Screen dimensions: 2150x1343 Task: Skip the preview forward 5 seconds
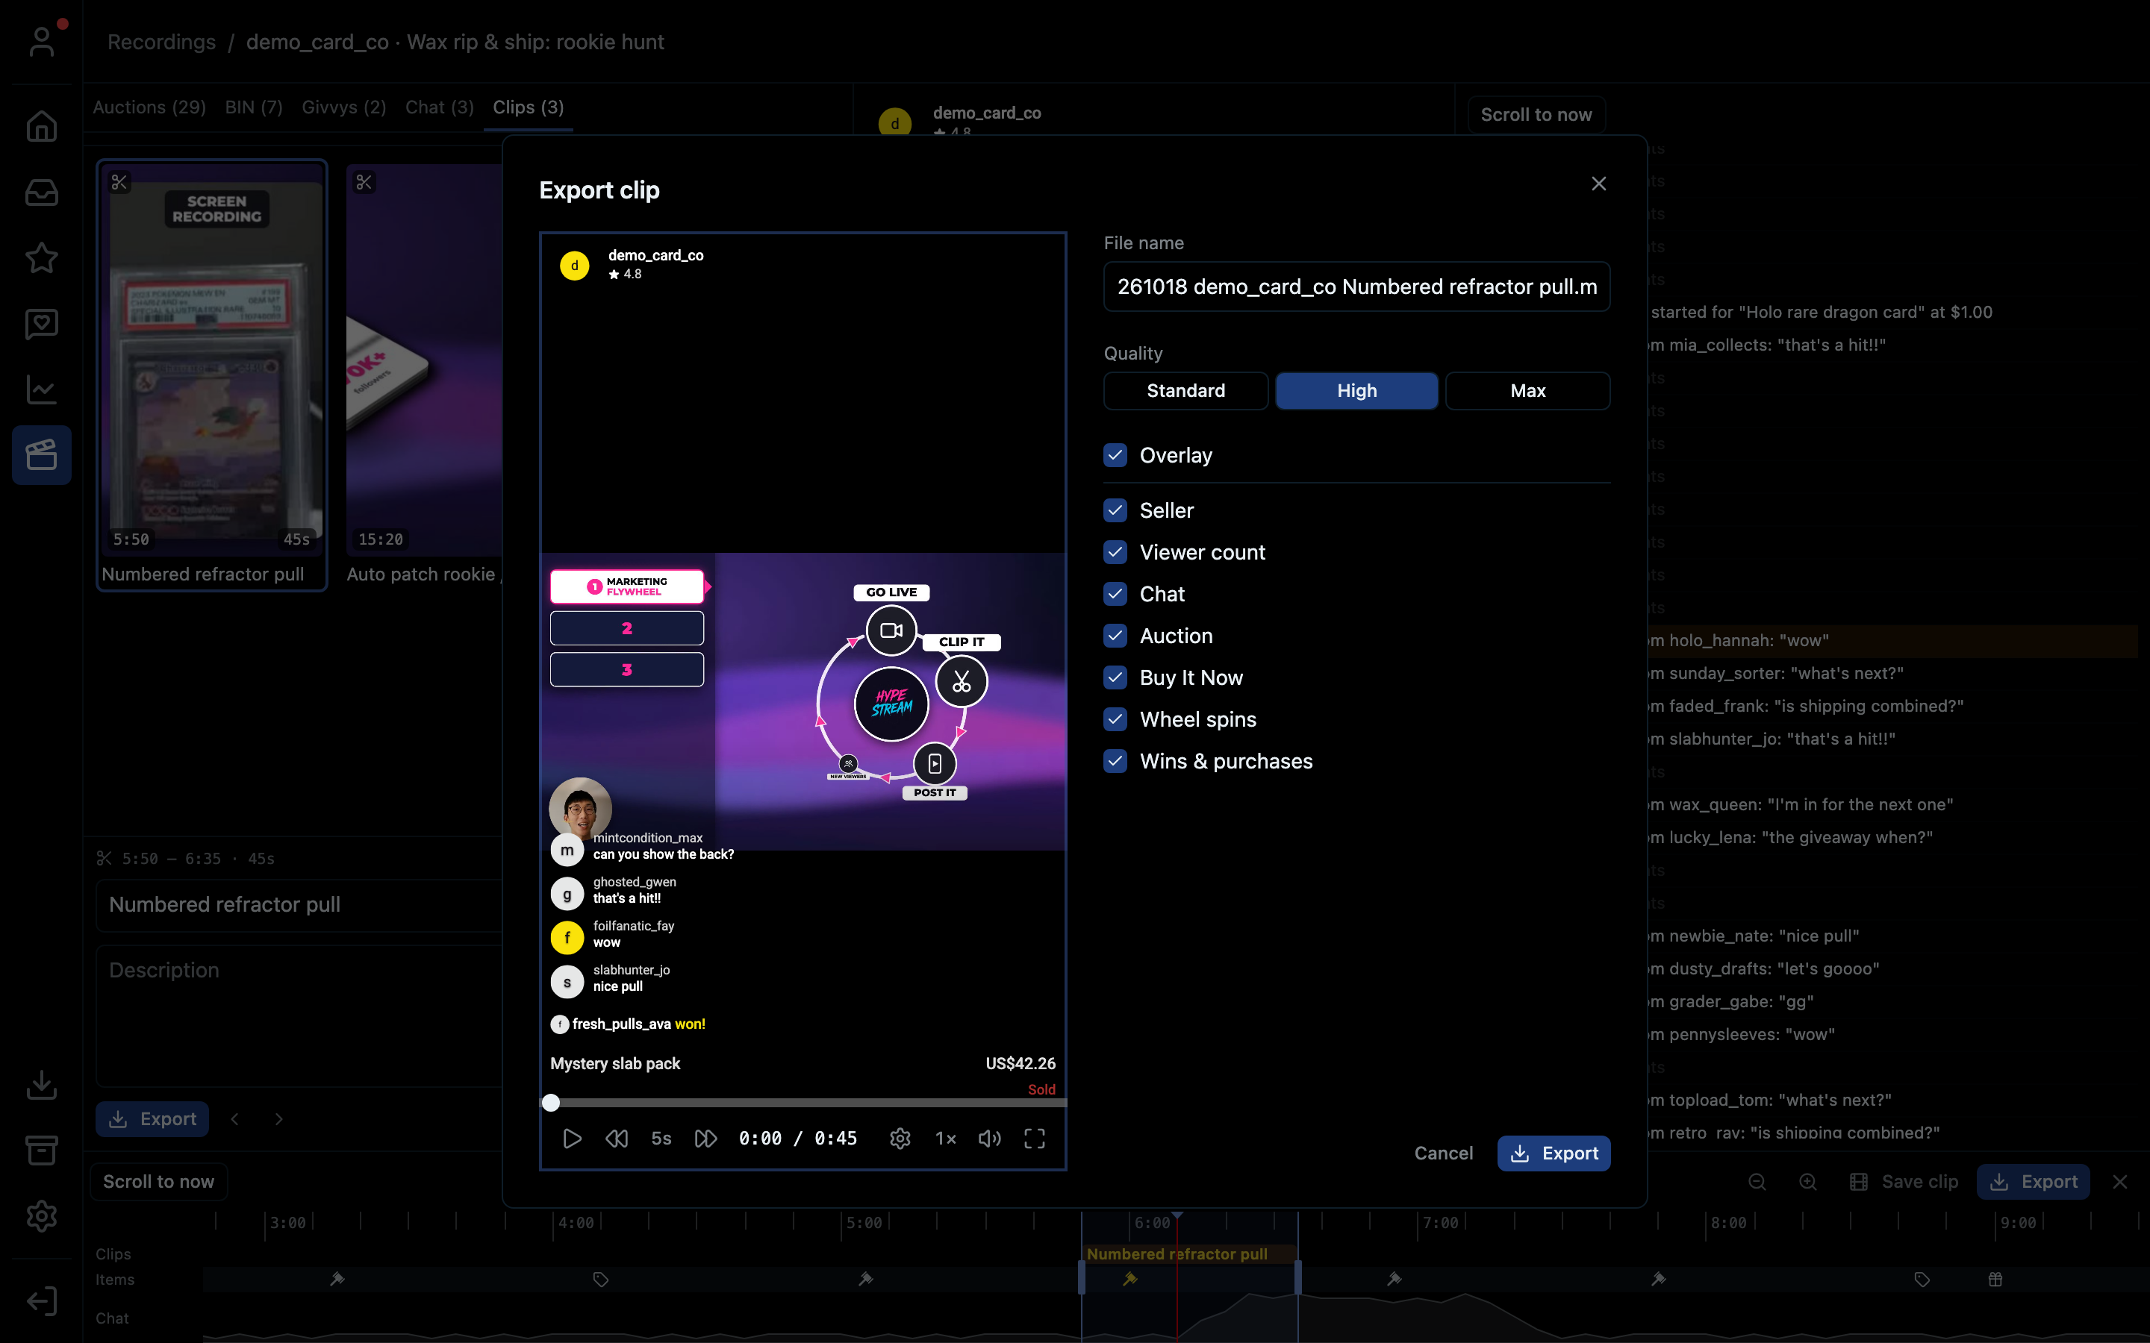705,1139
